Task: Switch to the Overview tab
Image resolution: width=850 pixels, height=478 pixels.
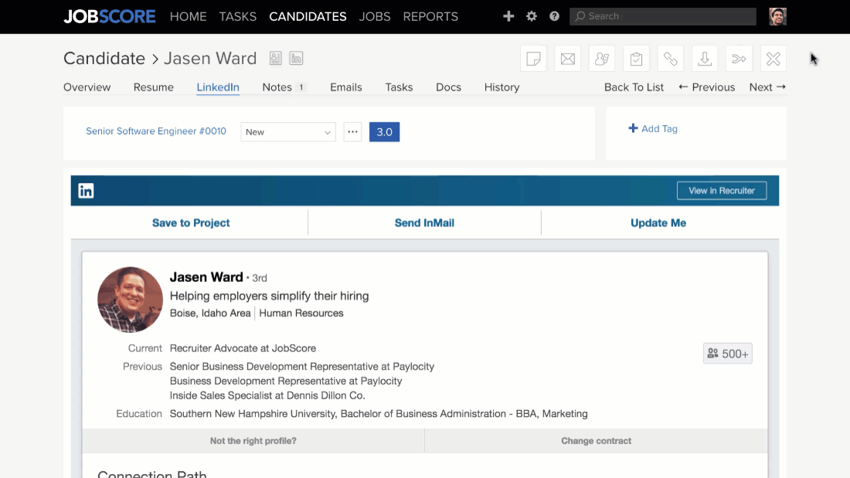Action: coord(87,87)
